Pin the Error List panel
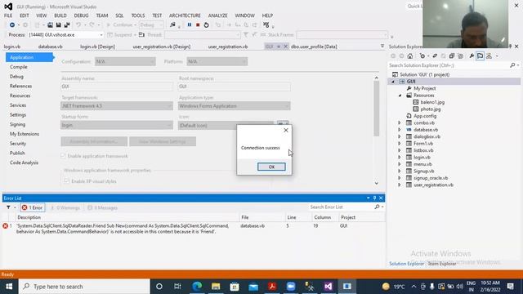Screen dimensions: 523x294 [x=374, y=198]
